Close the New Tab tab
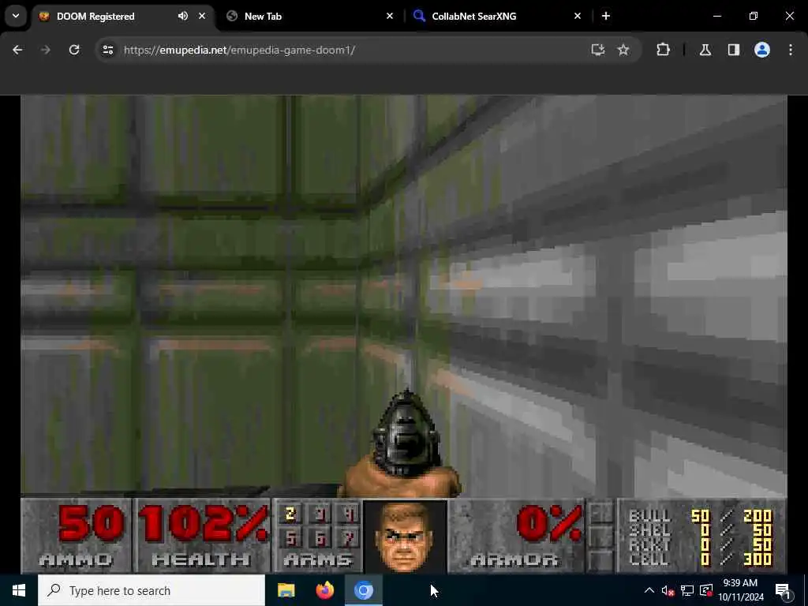 390,16
